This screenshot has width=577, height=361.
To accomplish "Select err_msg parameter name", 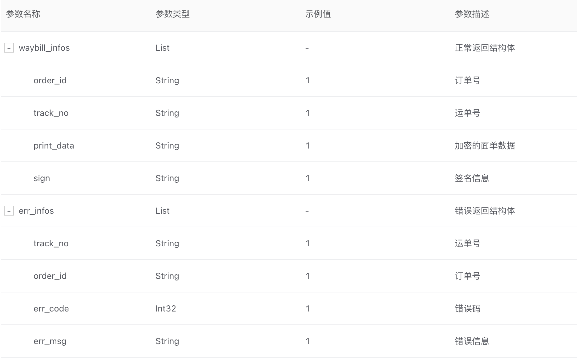I will [50, 341].
